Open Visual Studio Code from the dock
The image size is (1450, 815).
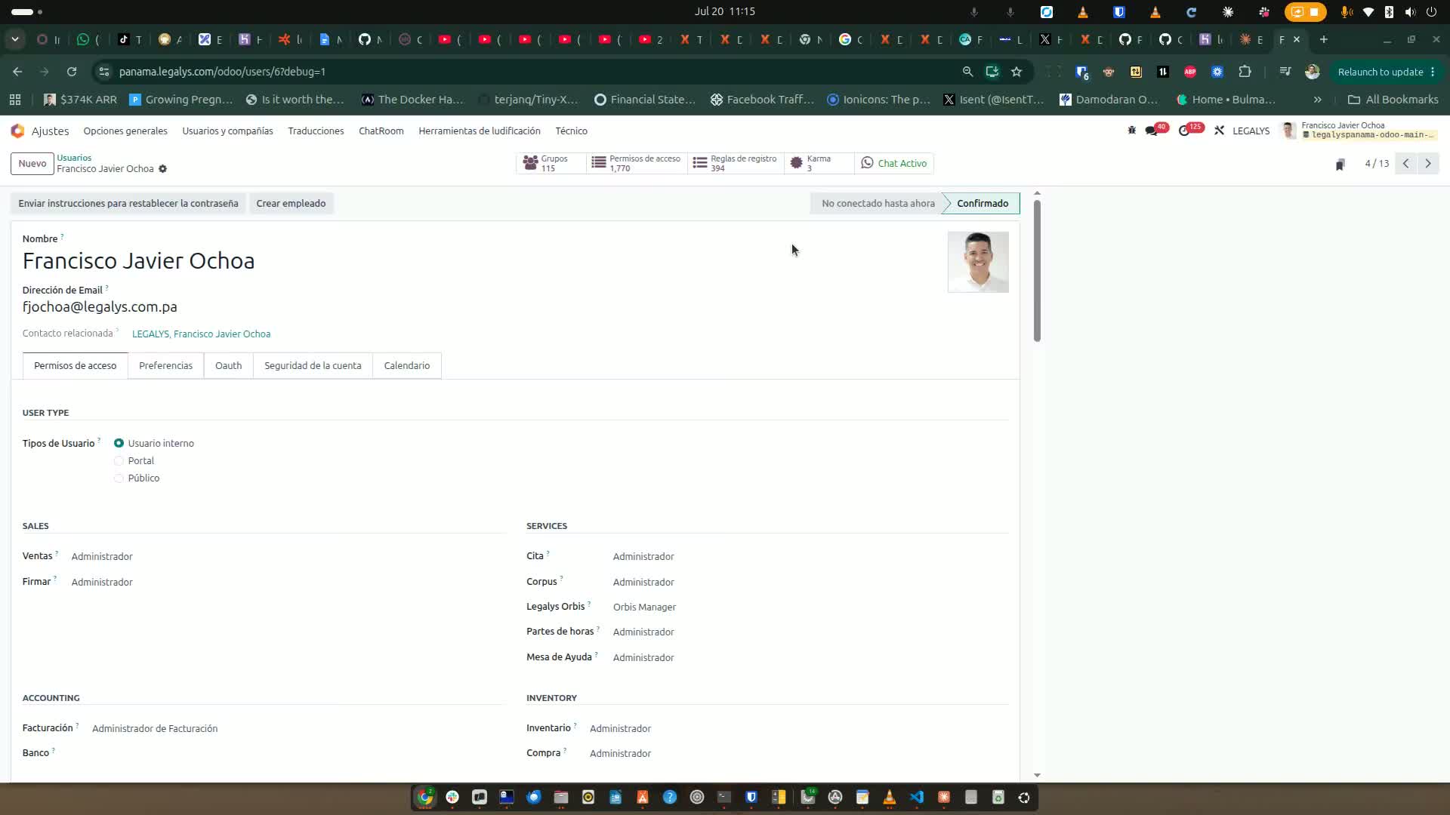click(x=916, y=797)
